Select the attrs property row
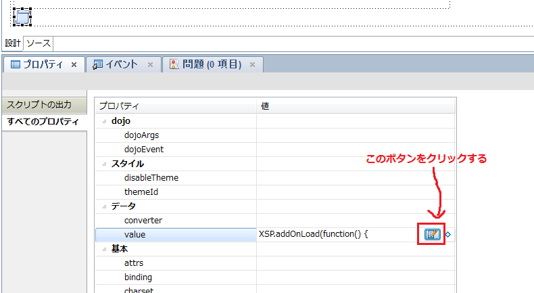The height and width of the screenshot is (293, 534). (176, 263)
